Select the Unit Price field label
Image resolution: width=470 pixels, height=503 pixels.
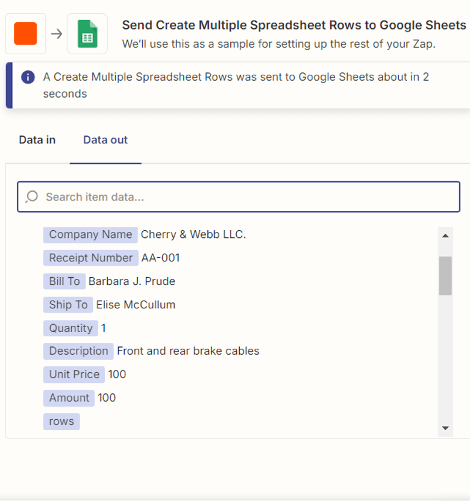click(x=74, y=374)
